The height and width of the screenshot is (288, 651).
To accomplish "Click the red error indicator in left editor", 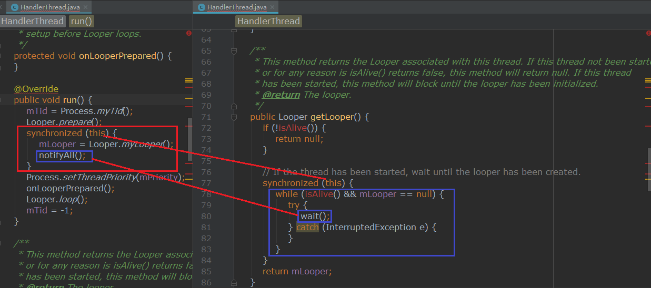I will [x=188, y=33].
